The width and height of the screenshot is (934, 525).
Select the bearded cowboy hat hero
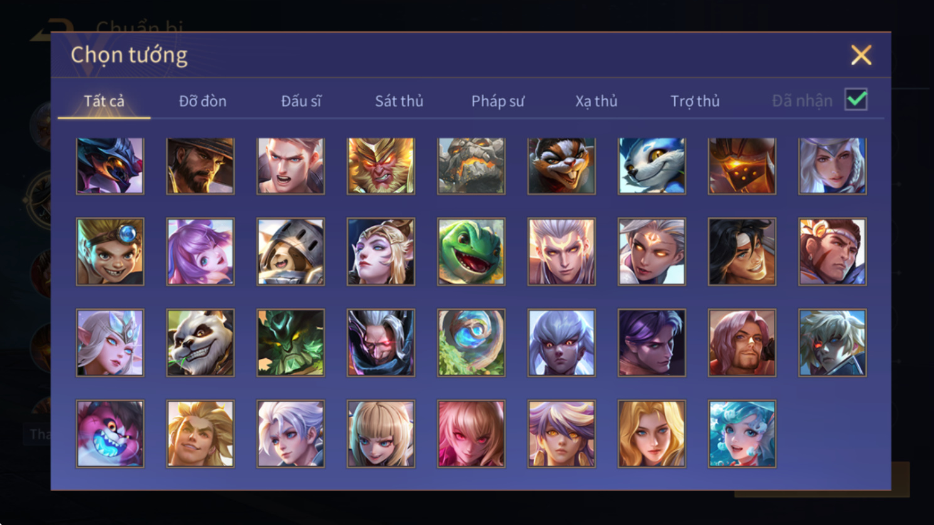point(200,166)
